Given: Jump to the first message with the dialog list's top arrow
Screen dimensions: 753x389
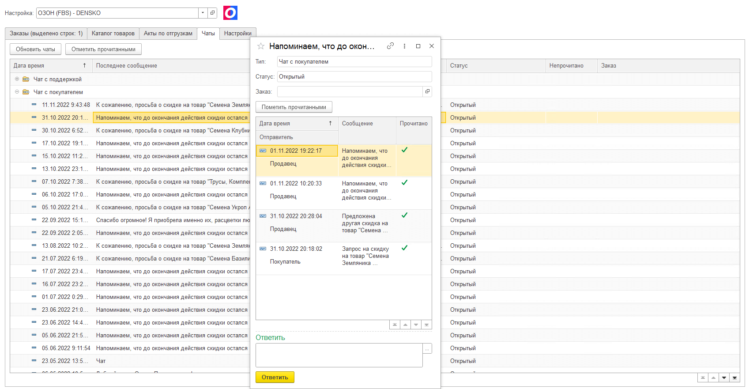Looking at the screenshot, I should coord(395,325).
